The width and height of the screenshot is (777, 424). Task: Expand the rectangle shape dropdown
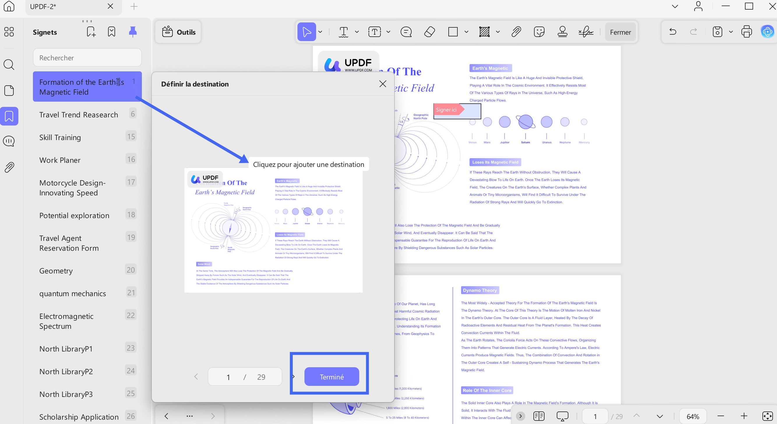466,32
